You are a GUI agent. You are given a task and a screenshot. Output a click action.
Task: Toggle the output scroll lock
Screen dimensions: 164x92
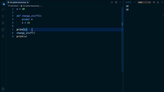[158, 2]
